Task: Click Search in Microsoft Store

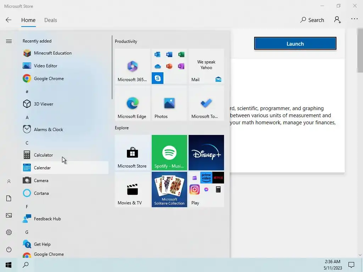Action: pyautogui.click(x=312, y=20)
